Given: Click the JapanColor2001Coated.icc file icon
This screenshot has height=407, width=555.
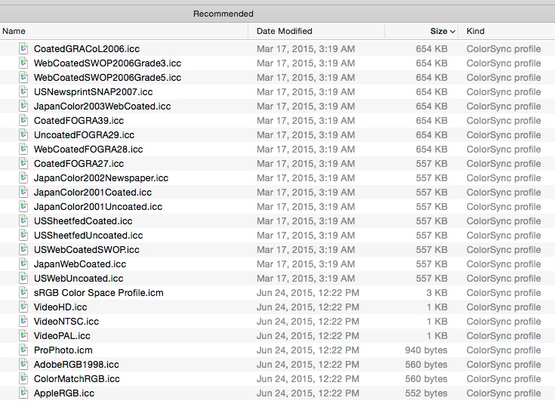Looking at the screenshot, I should tap(23, 192).
